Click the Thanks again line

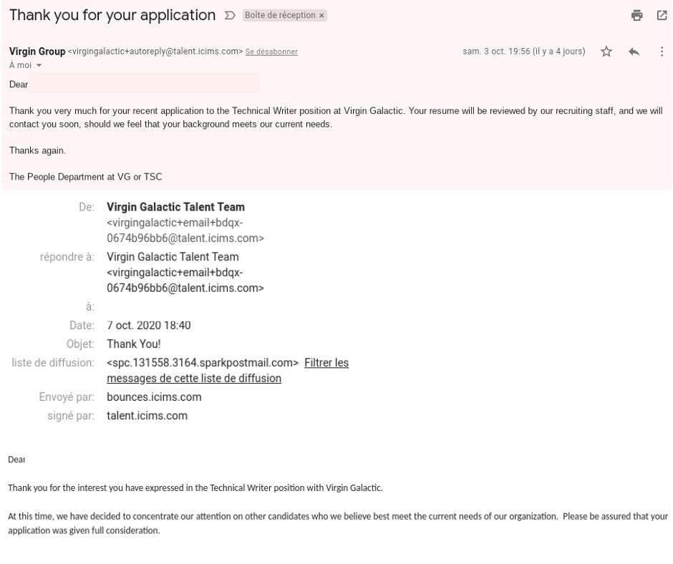point(37,150)
